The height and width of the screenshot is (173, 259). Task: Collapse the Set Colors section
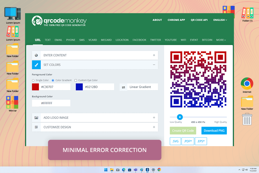click(154, 65)
